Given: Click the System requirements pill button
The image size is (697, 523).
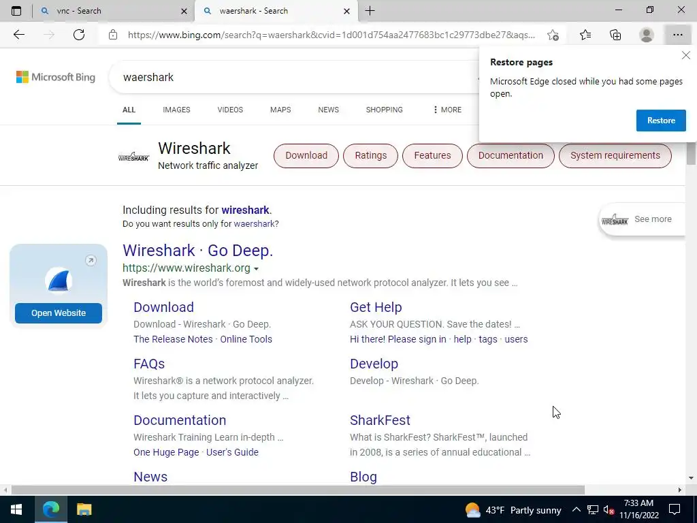Looking at the screenshot, I should click(x=615, y=156).
